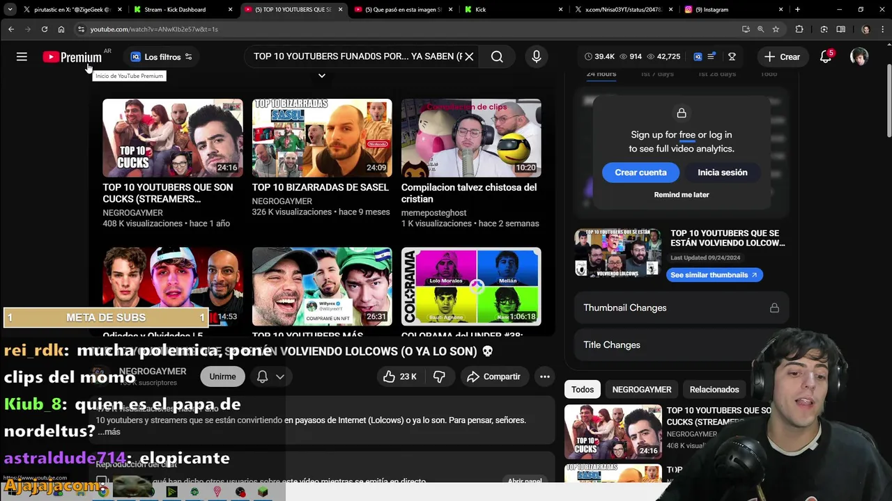Open the browser extensions puzzle icon
Viewport: 892px width, 501px height.
(799, 29)
